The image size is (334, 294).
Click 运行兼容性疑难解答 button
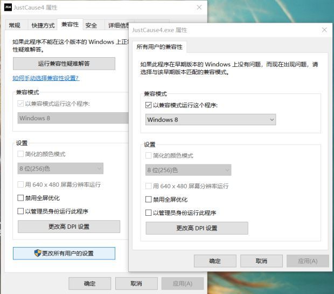64,64
